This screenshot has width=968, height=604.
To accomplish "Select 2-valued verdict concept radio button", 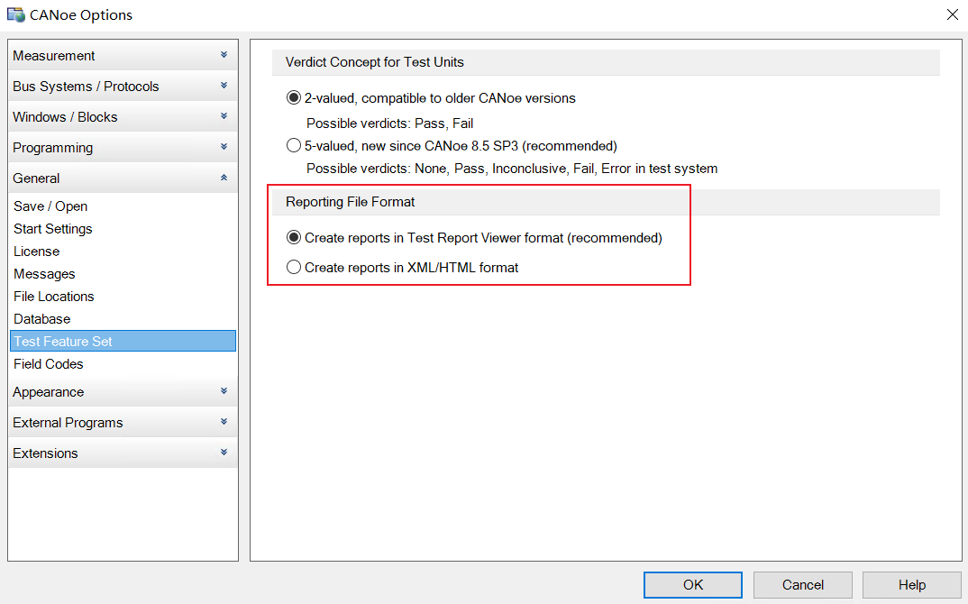I will coord(294,97).
